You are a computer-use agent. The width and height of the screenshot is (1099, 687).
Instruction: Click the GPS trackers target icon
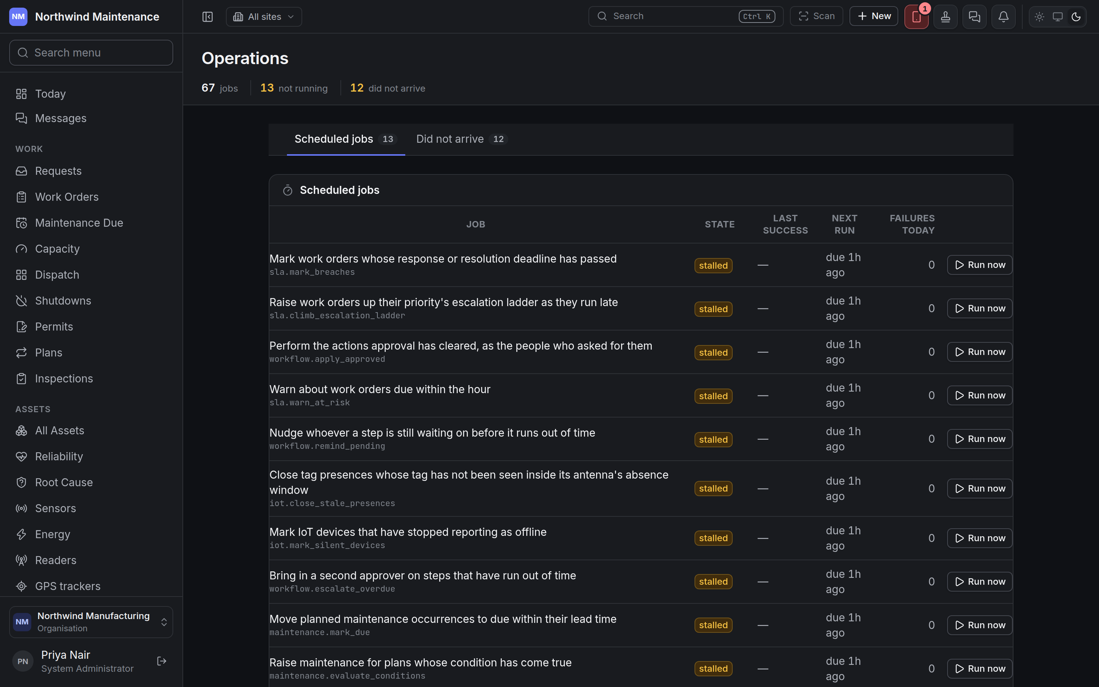click(x=21, y=586)
